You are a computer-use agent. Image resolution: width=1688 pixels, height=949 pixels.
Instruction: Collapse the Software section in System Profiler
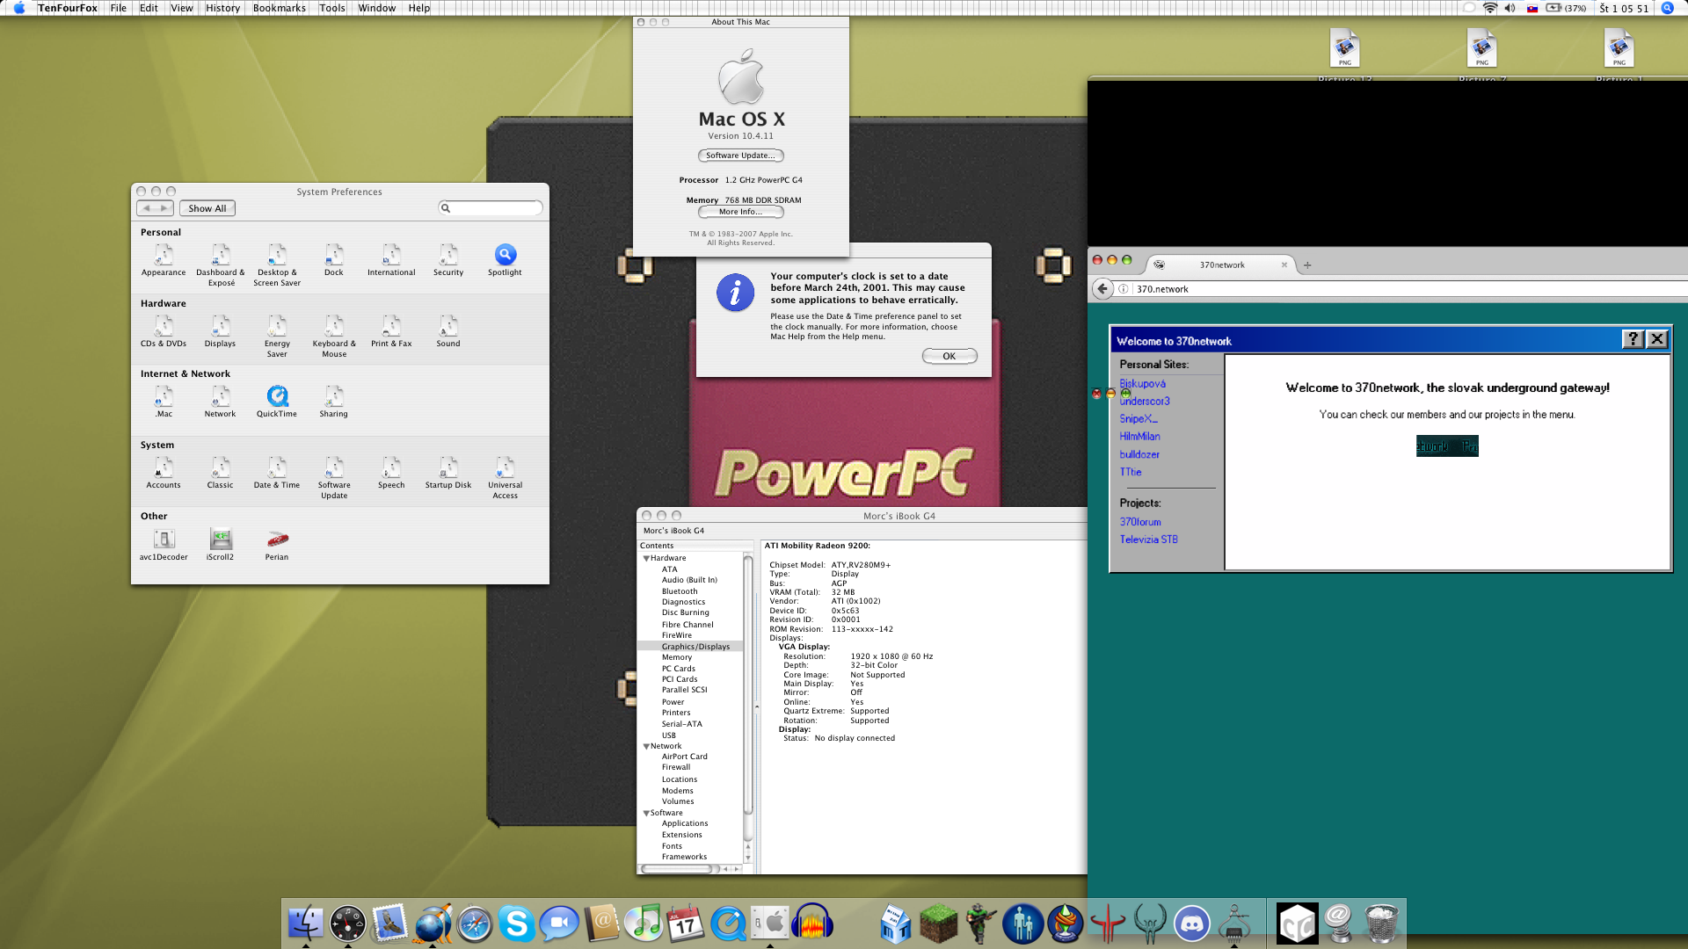click(x=646, y=814)
